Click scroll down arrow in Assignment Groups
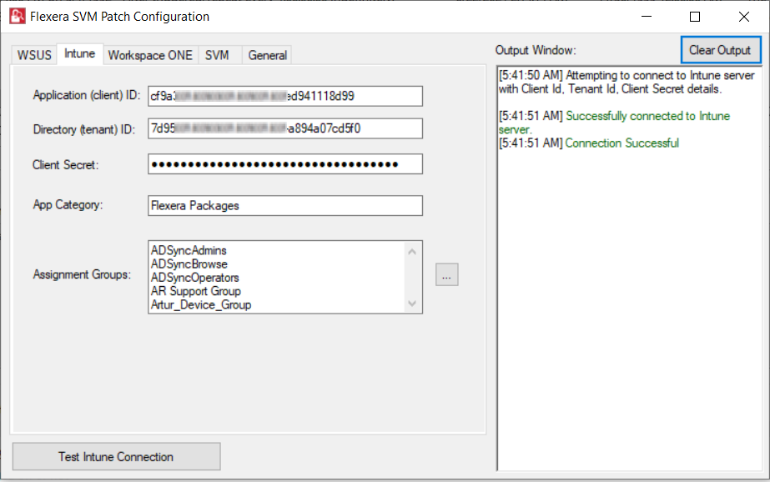The image size is (770, 482). pyautogui.click(x=412, y=304)
